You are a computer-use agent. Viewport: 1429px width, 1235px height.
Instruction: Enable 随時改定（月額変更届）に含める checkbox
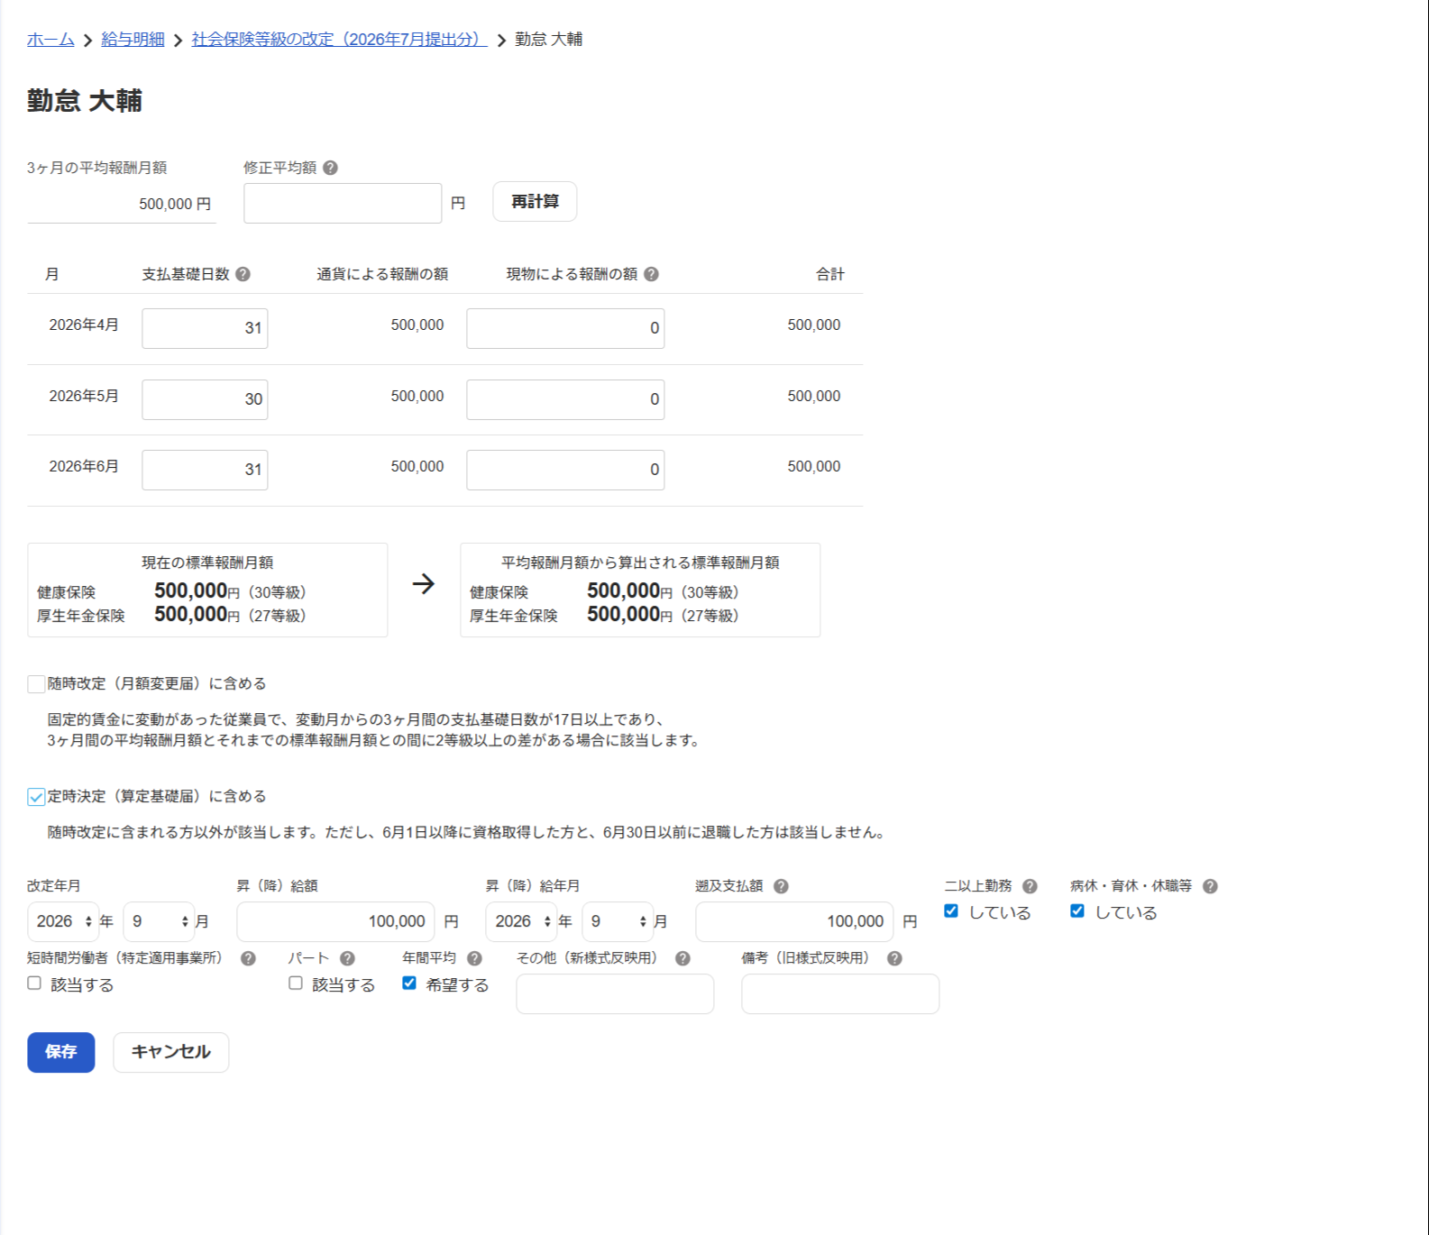pos(36,684)
